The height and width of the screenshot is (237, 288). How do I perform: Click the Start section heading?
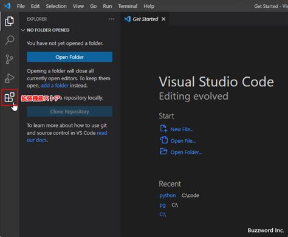pos(166,116)
